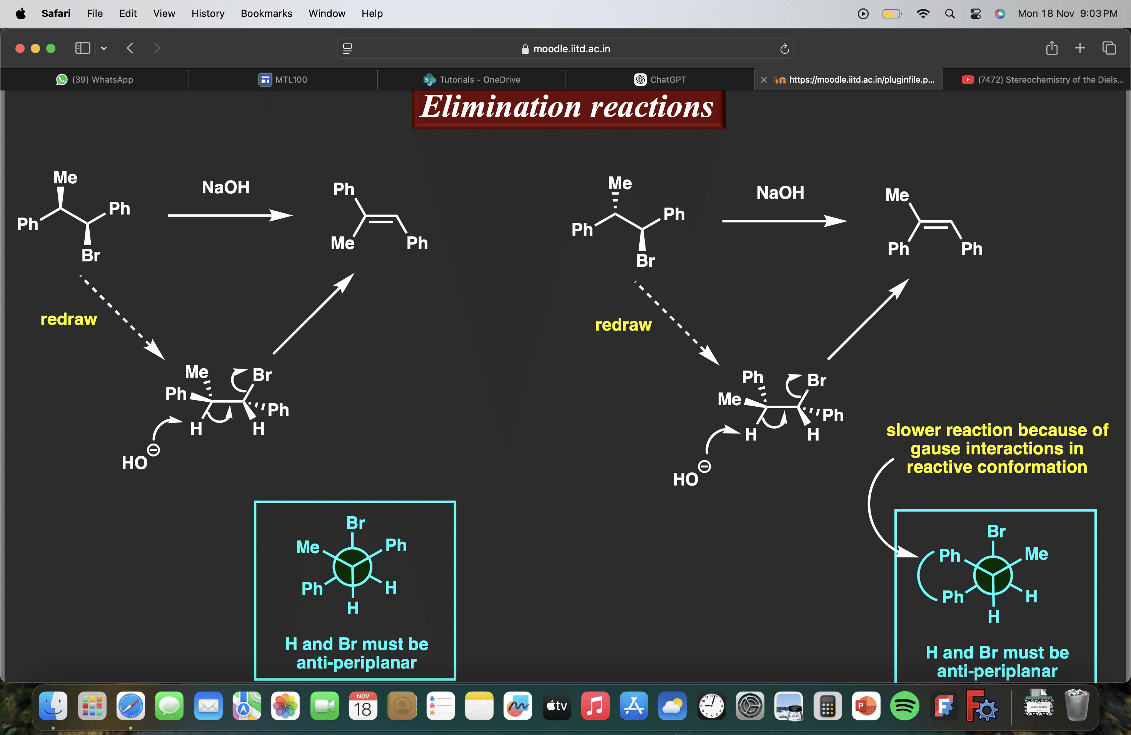This screenshot has width=1131, height=735.
Task: Add a new tab with plus icon
Action: pyautogui.click(x=1080, y=48)
